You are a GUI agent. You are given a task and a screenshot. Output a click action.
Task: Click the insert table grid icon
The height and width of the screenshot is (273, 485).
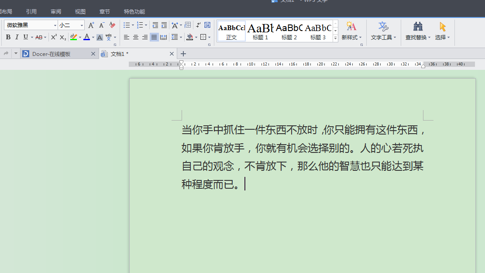[x=188, y=25]
